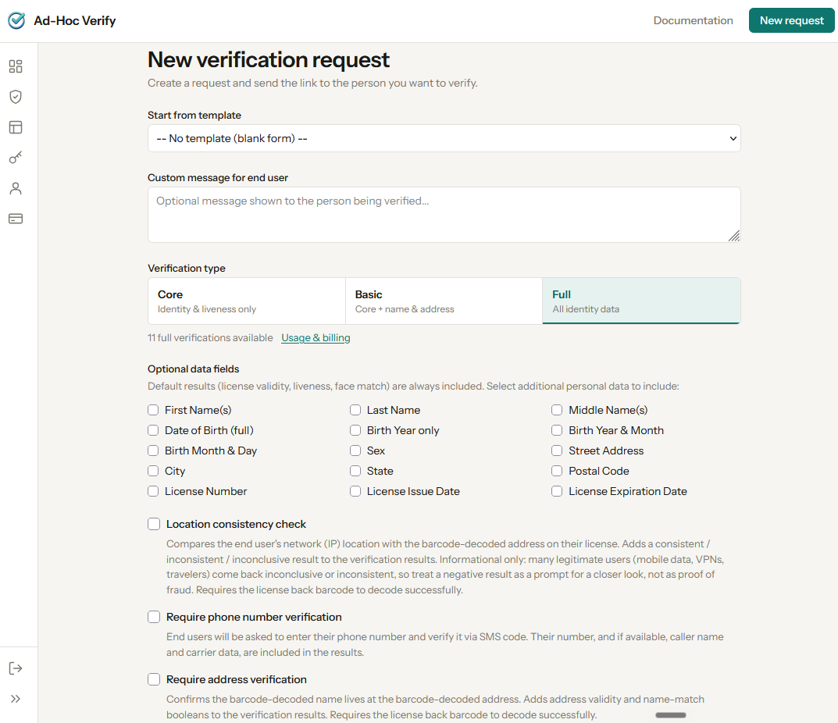
Task: Check the State checkbox
Action: pyautogui.click(x=355, y=471)
